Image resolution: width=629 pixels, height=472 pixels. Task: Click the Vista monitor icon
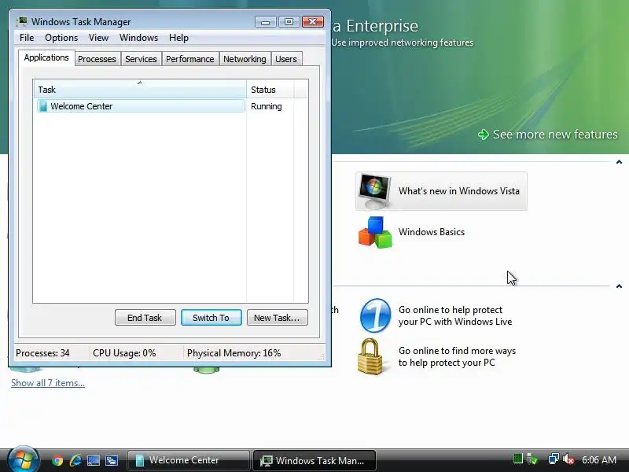(x=374, y=191)
